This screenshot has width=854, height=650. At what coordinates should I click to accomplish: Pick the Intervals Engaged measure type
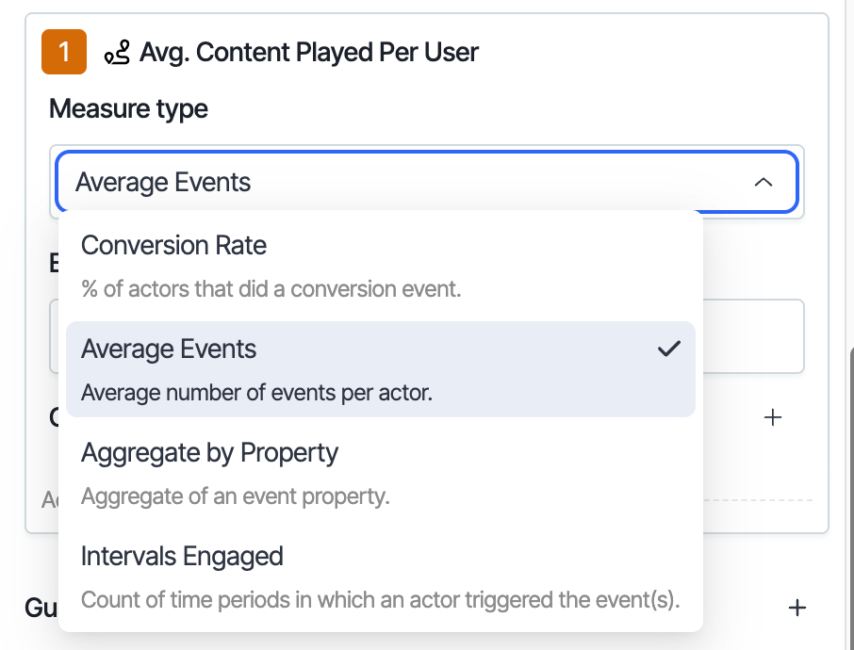pyautogui.click(x=182, y=557)
